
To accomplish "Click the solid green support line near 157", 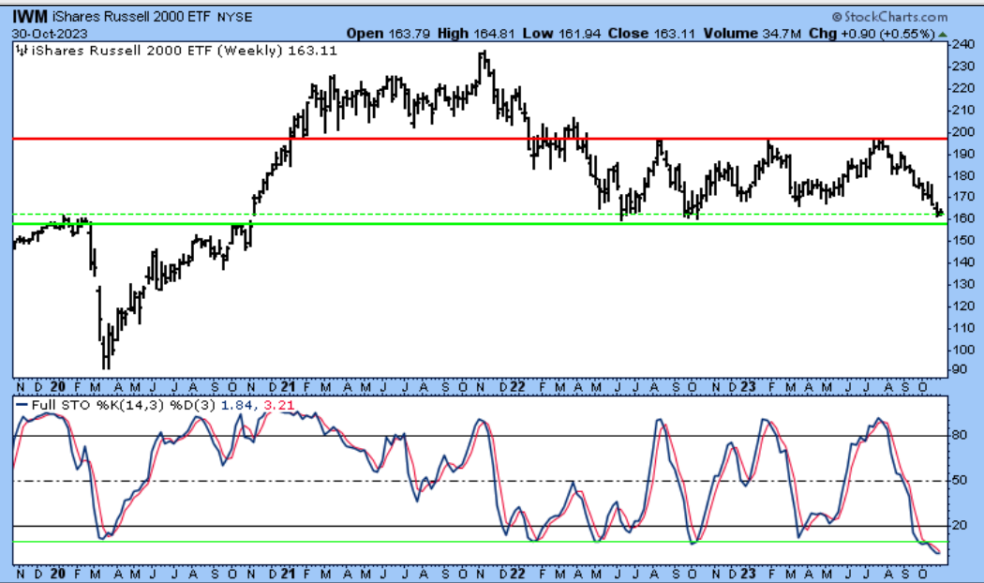I will click(x=480, y=224).
